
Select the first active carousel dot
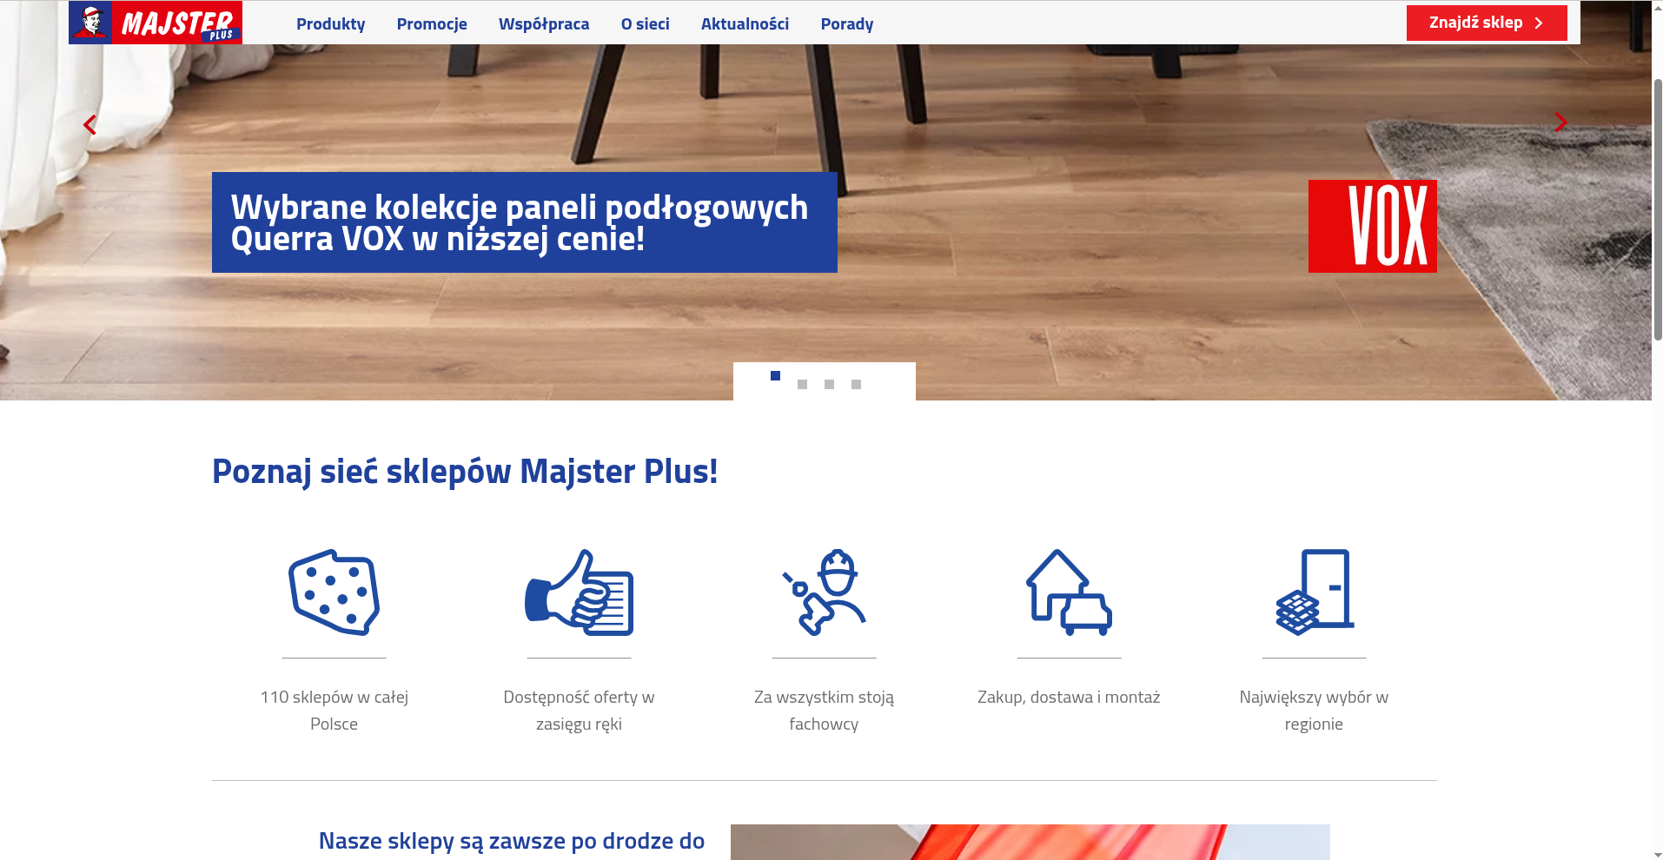coord(775,376)
